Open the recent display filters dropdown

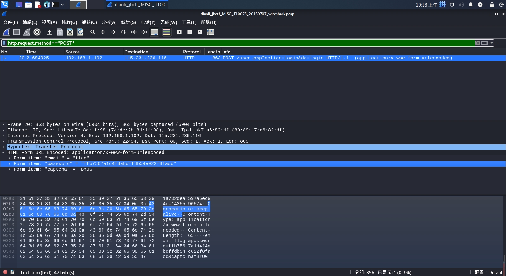coord(492,43)
